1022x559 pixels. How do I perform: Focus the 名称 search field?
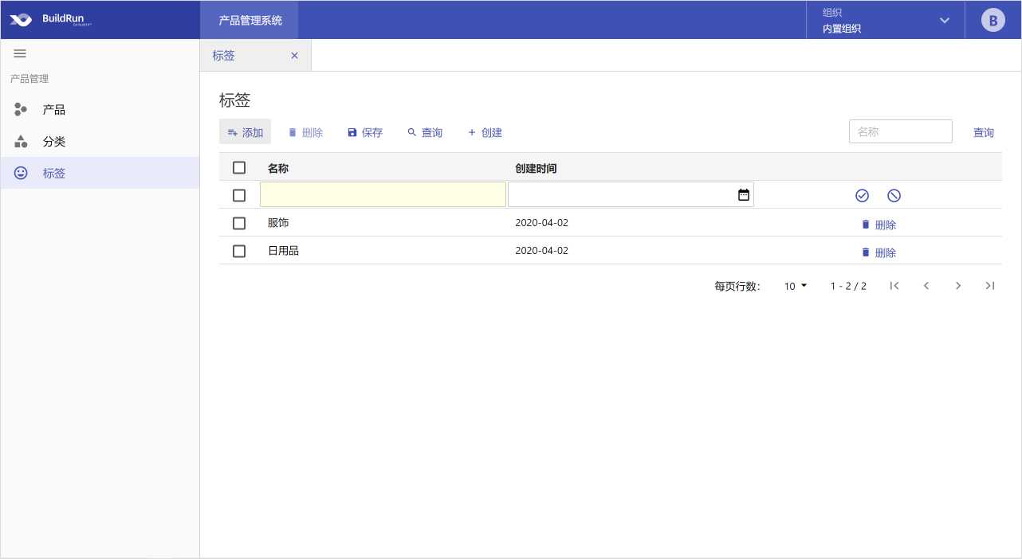[x=901, y=131]
